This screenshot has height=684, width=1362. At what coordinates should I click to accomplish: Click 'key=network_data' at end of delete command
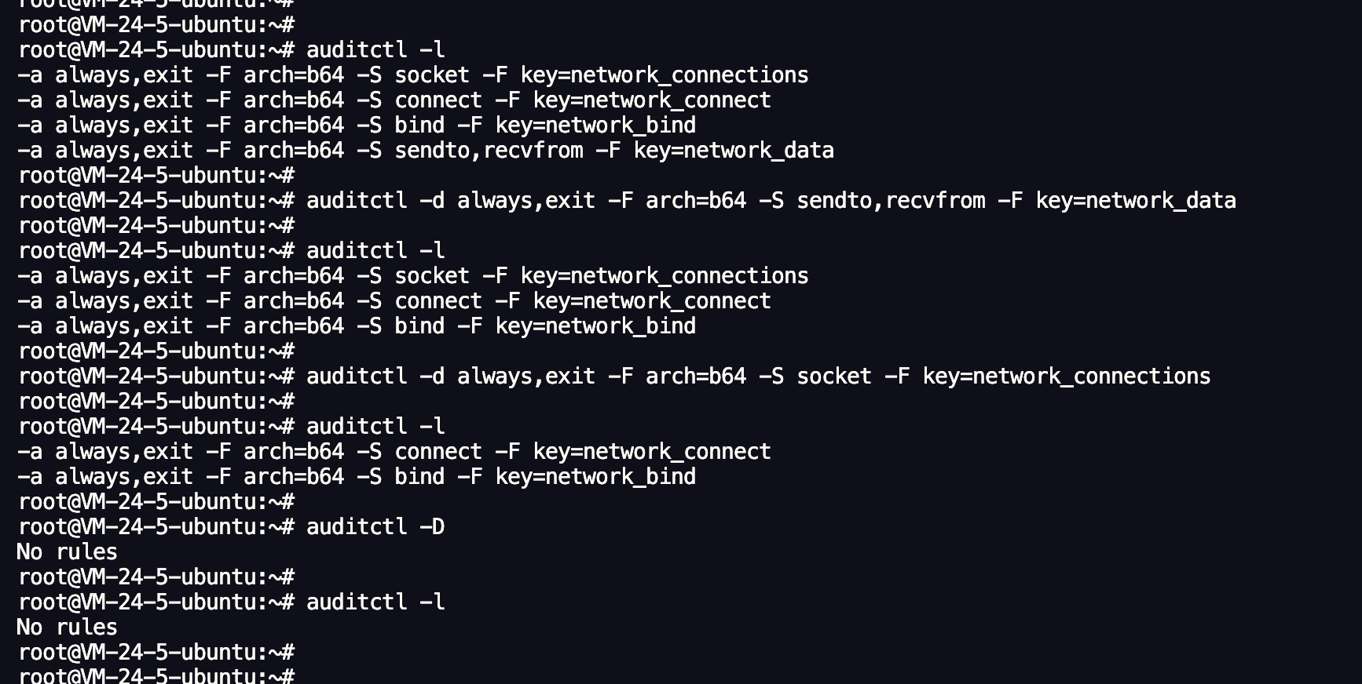[1136, 201]
